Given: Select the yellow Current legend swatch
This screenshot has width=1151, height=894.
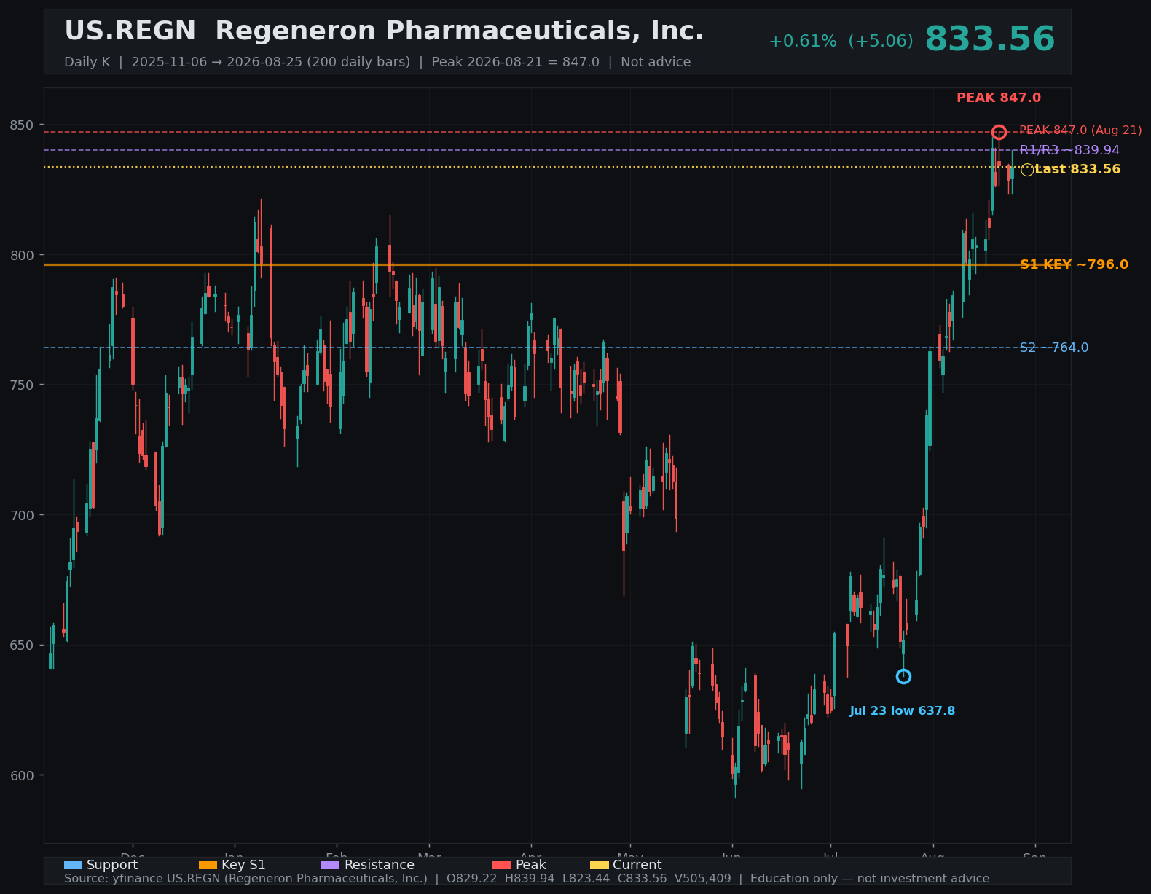Looking at the screenshot, I should (599, 865).
